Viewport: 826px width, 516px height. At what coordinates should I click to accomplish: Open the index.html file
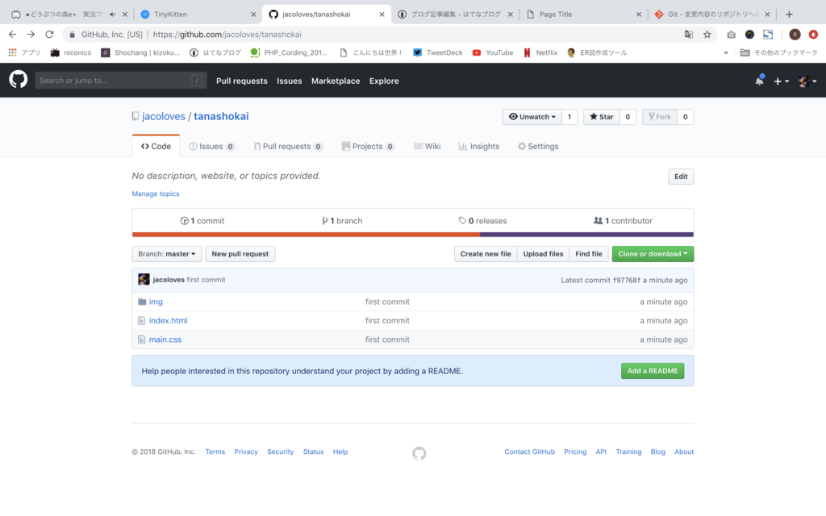pyautogui.click(x=168, y=321)
